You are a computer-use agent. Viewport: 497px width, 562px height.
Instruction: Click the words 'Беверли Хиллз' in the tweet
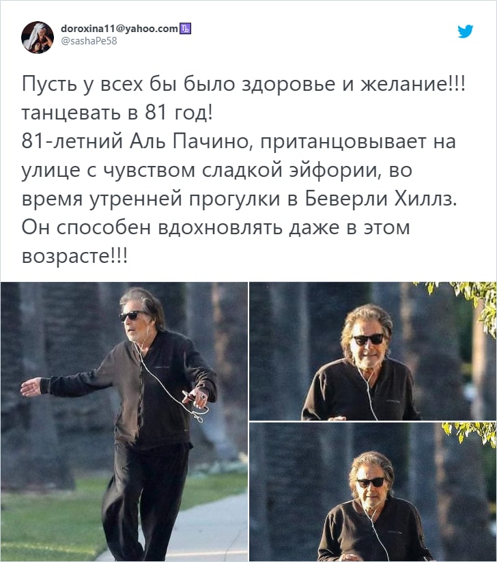pos(381,199)
